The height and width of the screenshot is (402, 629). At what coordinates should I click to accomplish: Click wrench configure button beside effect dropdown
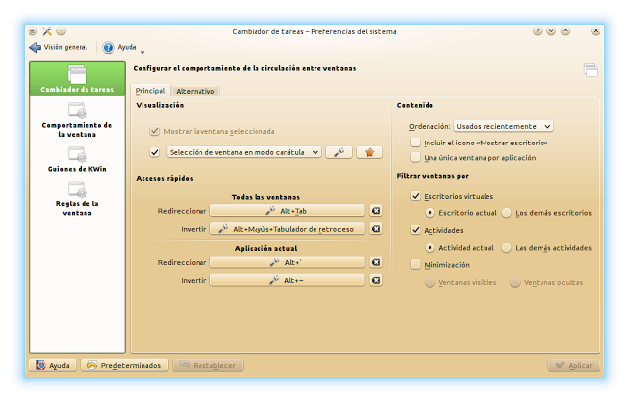coord(337,152)
